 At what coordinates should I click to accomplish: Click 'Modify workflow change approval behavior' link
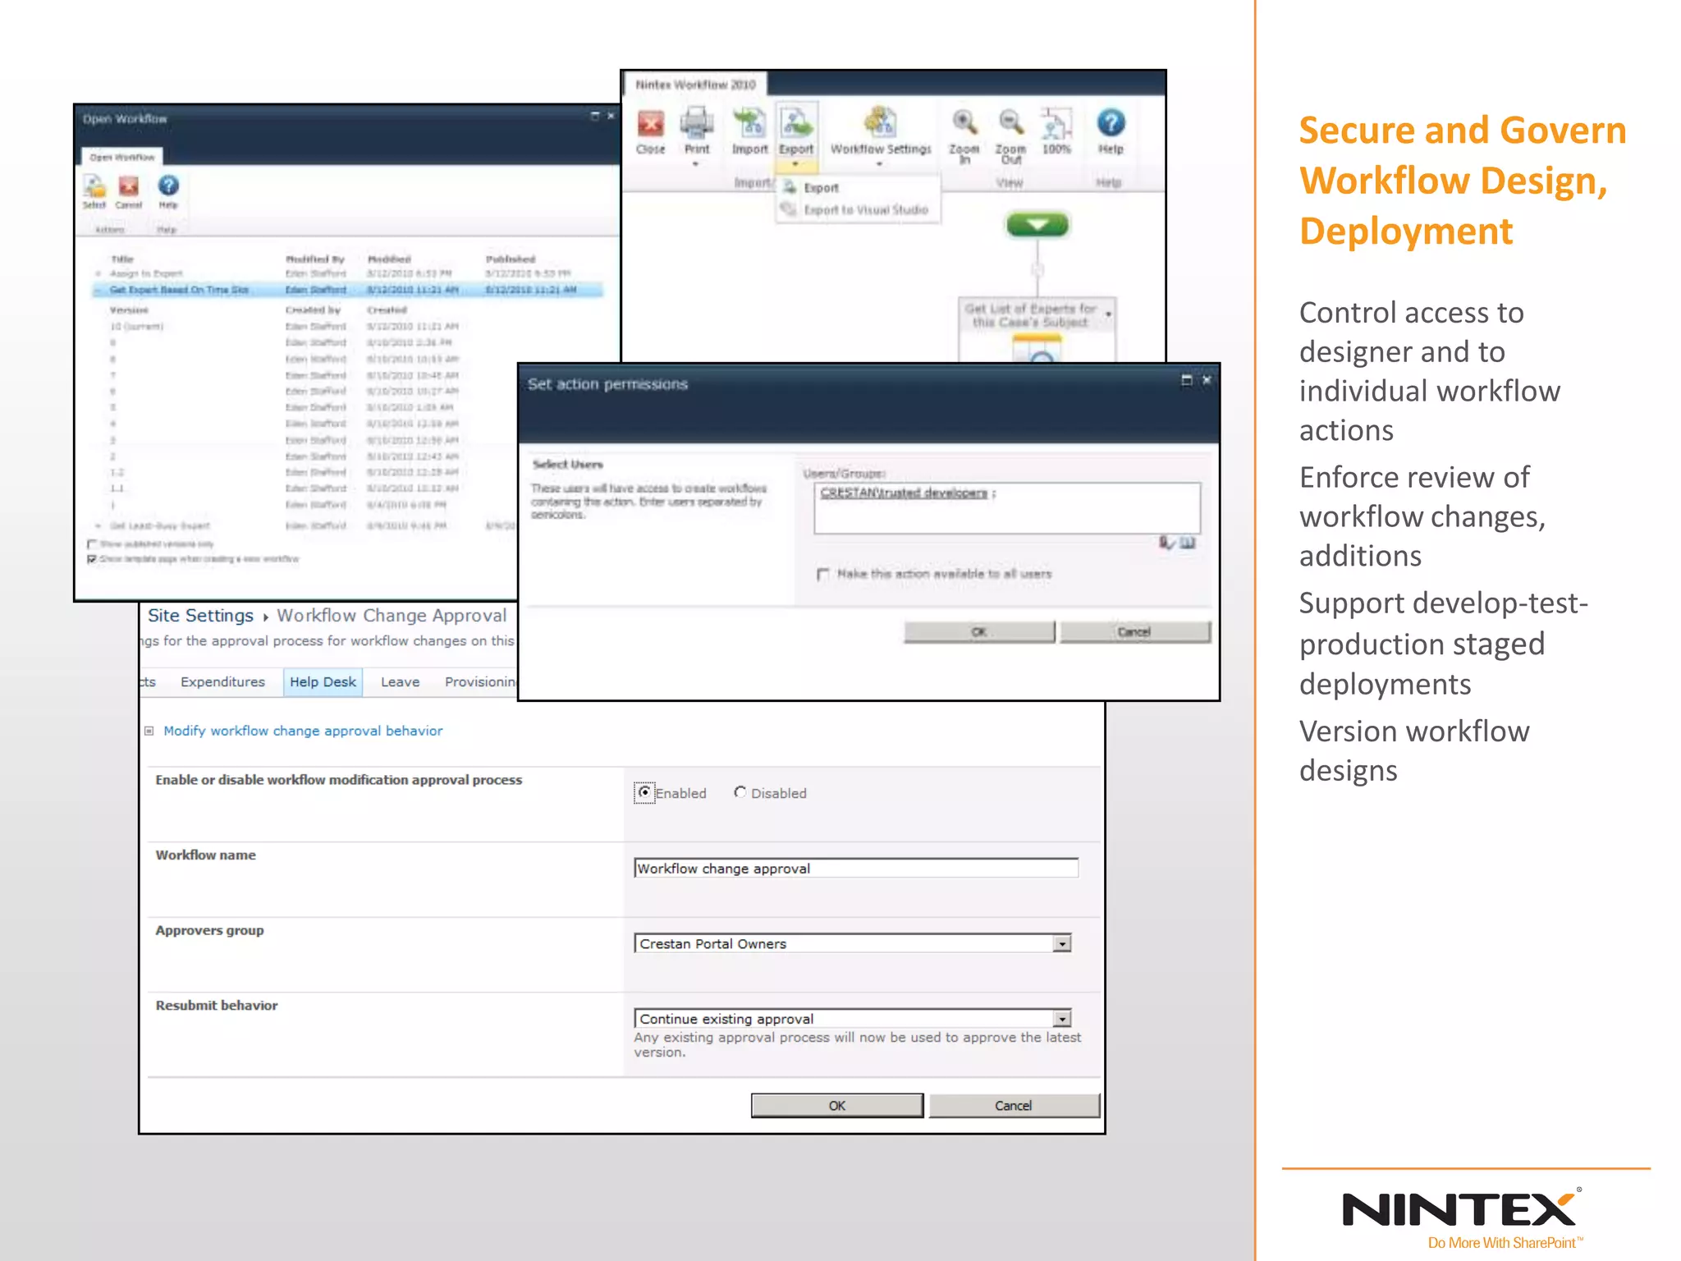tap(303, 731)
